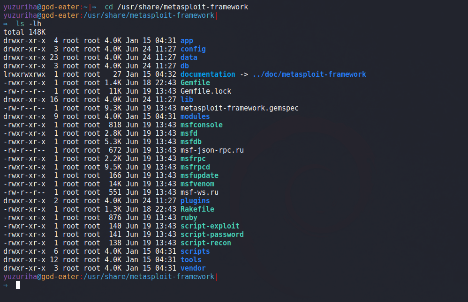Click the 'script-password' file name
This screenshot has height=302, width=468.
(x=212, y=234)
